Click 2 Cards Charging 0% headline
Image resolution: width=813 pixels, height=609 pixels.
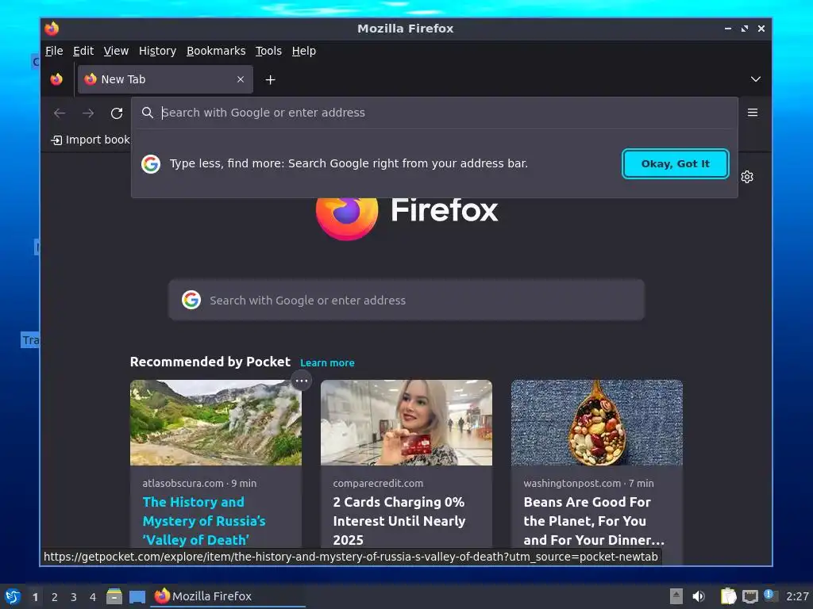click(x=399, y=521)
